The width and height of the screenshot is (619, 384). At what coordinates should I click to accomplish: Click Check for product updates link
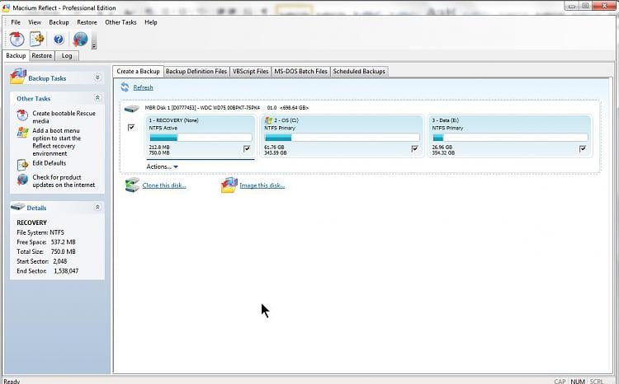[x=64, y=181]
